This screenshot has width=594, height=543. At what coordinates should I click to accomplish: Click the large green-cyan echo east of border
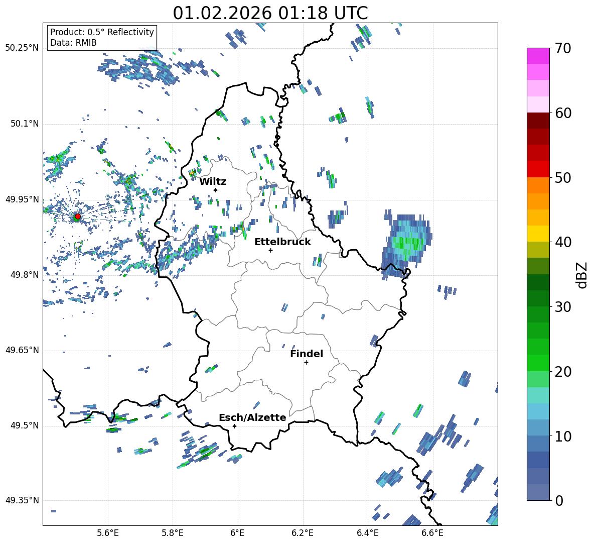407,242
